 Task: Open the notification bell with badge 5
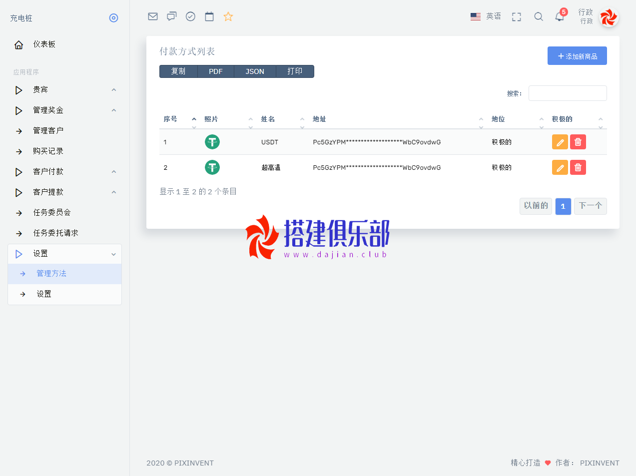pyautogui.click(x=560, y=17)
